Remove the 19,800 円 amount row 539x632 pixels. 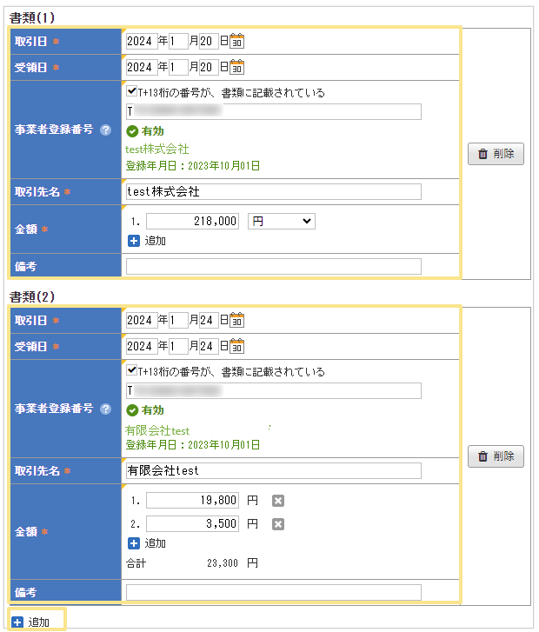tap(278, 501)
